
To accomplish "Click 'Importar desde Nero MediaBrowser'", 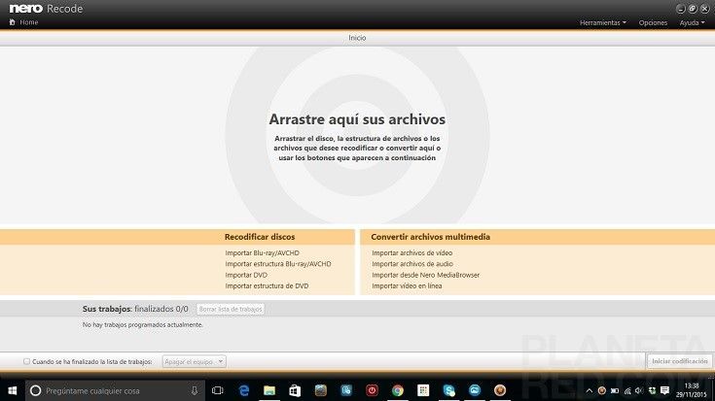I will pos(426,275).
